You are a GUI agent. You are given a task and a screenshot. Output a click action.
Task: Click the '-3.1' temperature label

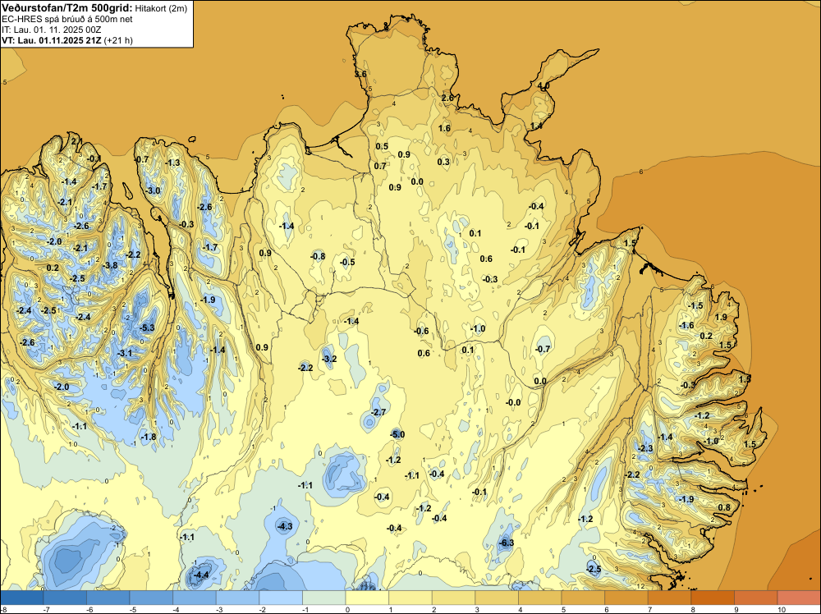125,353
